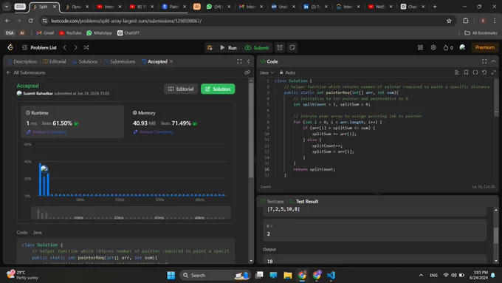The width and height of the screenshot is (502, 283).
Task: Click the LeetCode logo icon
Action: tap(10, 47)
